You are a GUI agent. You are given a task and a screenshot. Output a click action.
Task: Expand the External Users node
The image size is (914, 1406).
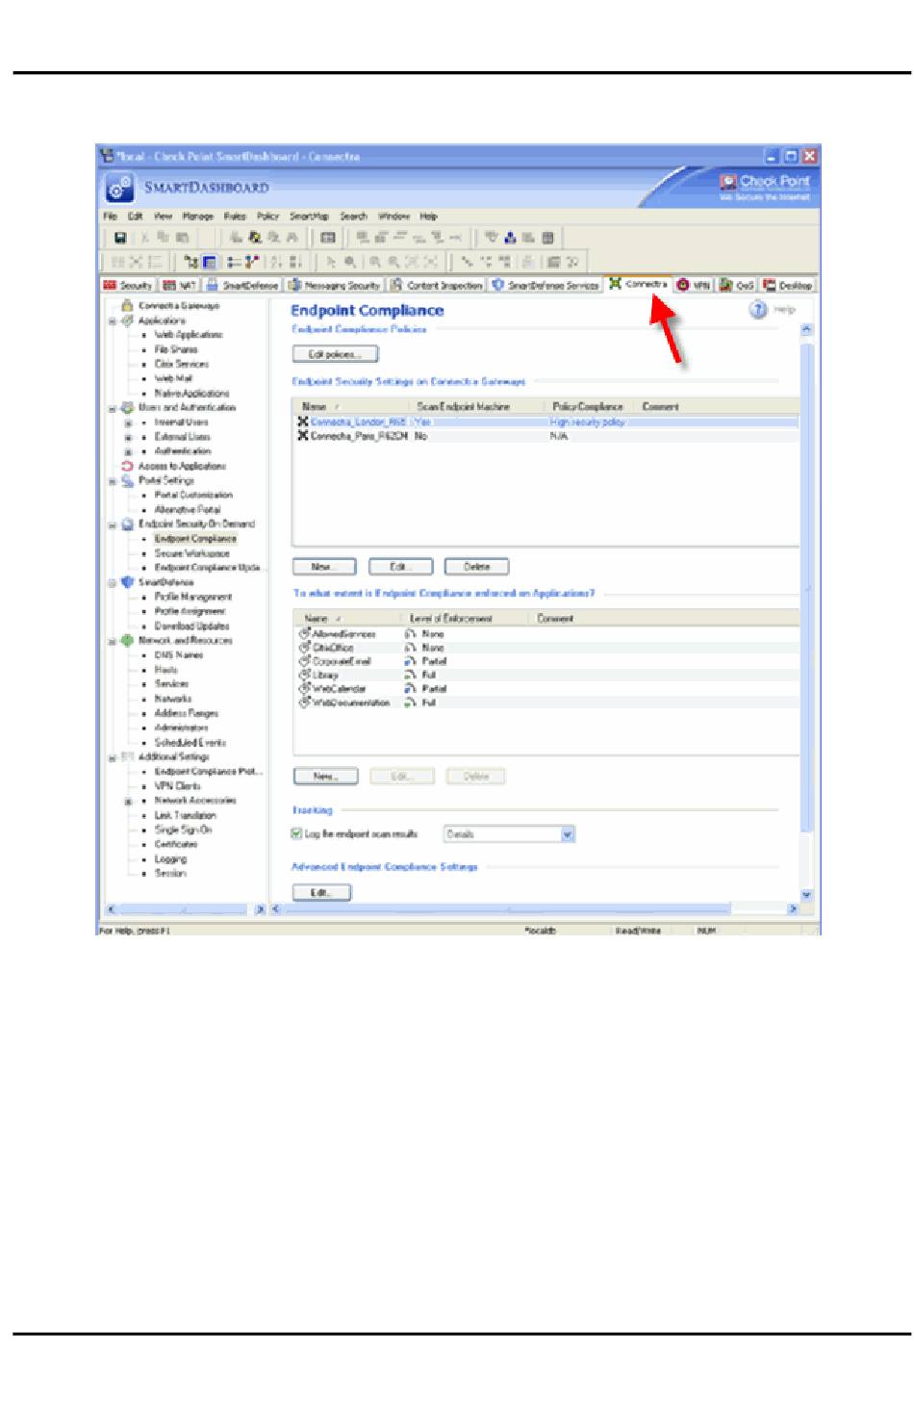(x=128, y=437)
